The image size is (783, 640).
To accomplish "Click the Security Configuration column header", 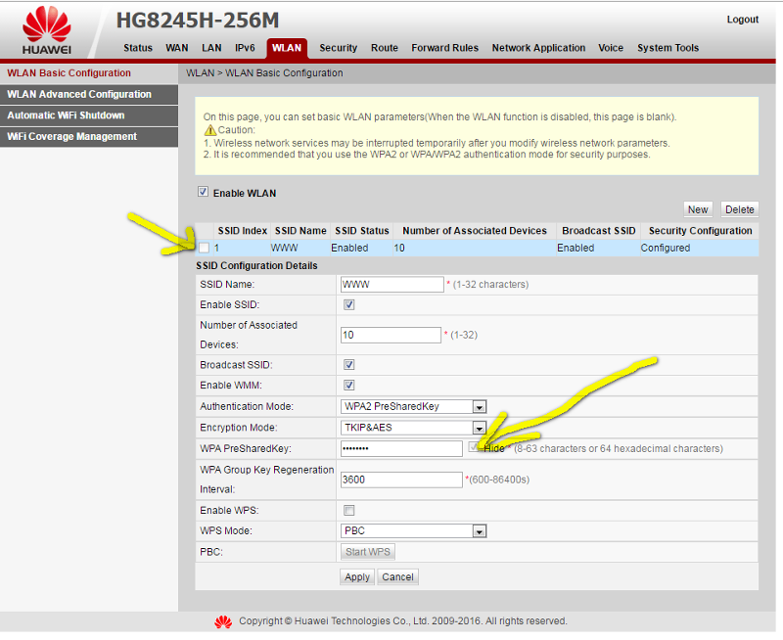I will coord(700,231).
